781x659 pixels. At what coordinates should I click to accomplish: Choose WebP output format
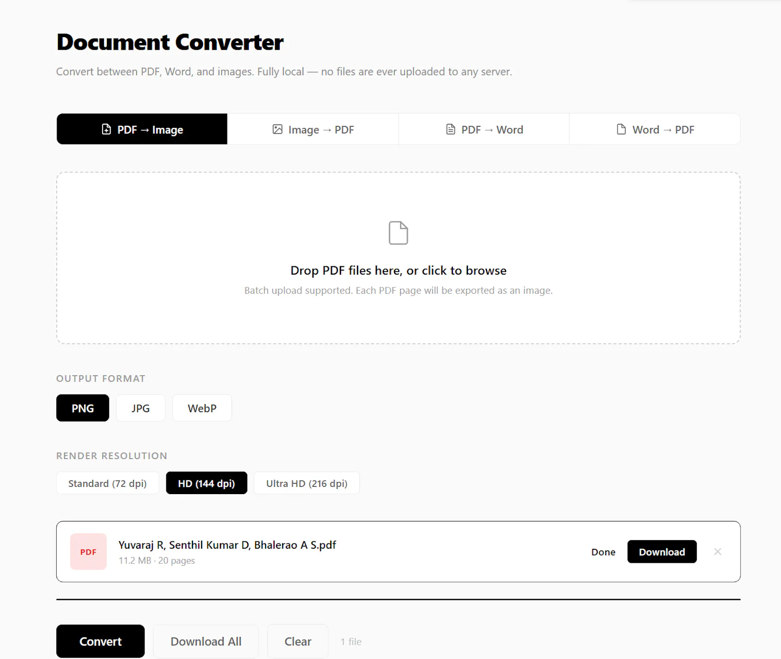202,408
